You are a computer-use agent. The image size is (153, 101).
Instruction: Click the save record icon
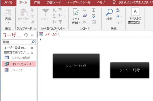point(85,16)
